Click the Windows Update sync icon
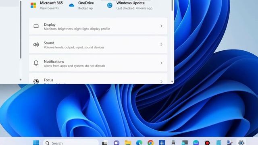The width and height of the screenshot is (258, 145). pyautogui.click(x=110, y=5)
